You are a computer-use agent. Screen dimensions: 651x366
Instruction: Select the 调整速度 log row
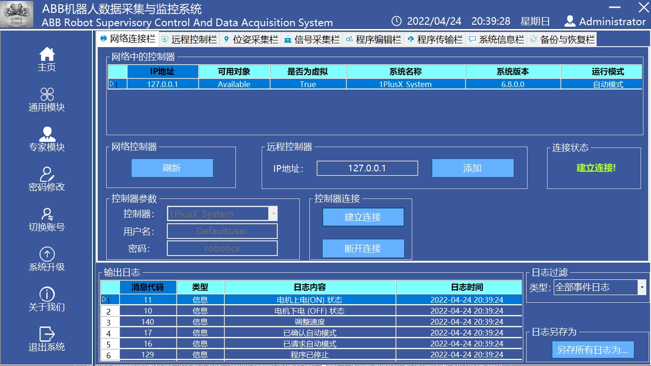click(x=311, y=322)
